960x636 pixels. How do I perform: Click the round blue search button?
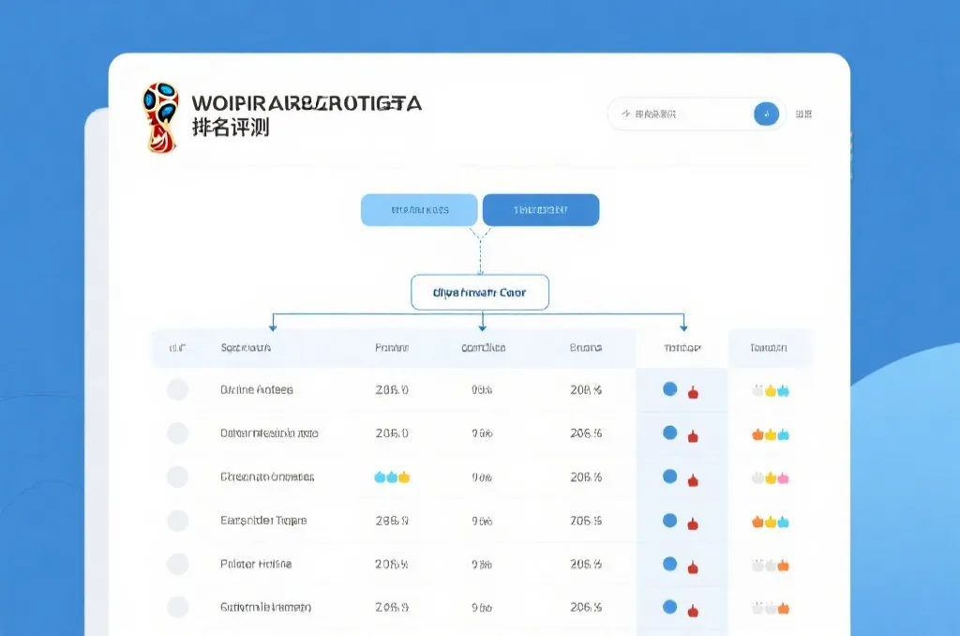(x=766, y=114)
